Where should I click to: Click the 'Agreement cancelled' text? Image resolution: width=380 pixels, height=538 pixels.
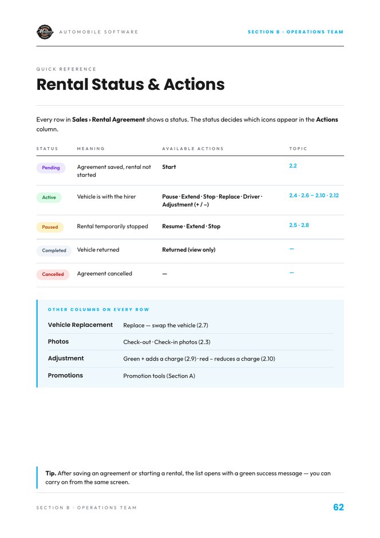[104, 274]
